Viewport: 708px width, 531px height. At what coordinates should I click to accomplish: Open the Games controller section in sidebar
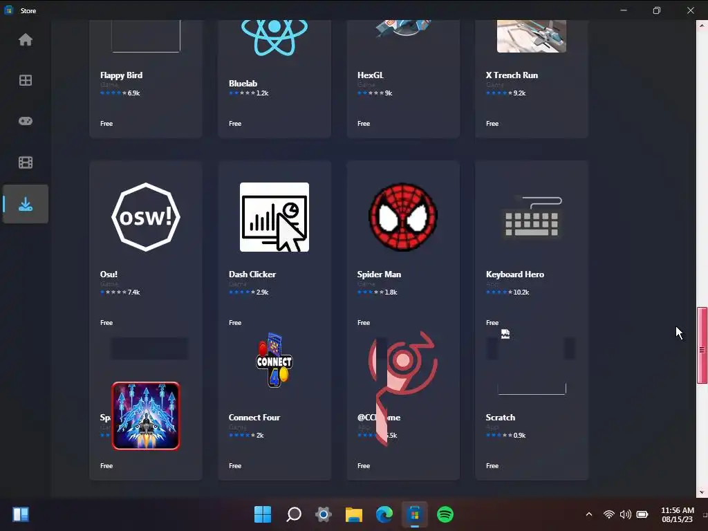pyautogui.click(x=26, y=121)
